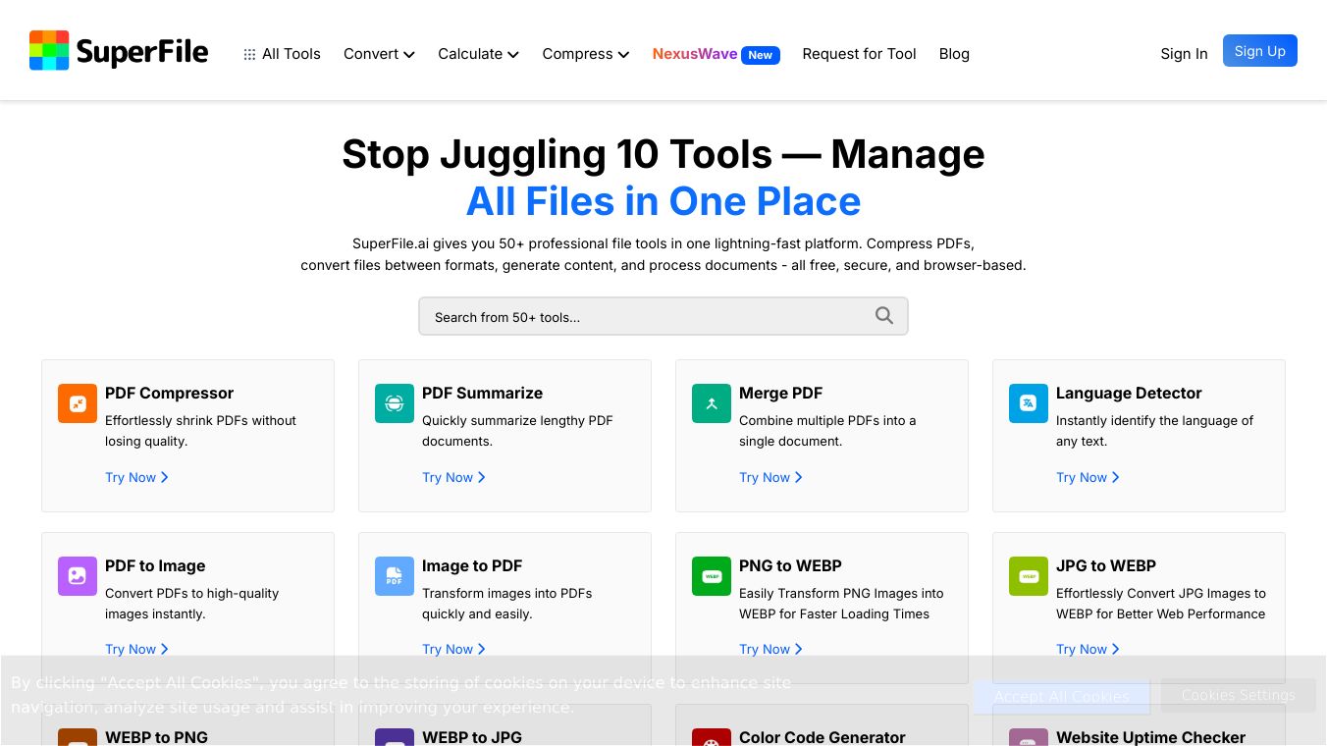Image resolution: width=1327 pixels, height=746 pixels.
Task: Click the PNG to WEBP green icon
Action: (x=712, y=576)
